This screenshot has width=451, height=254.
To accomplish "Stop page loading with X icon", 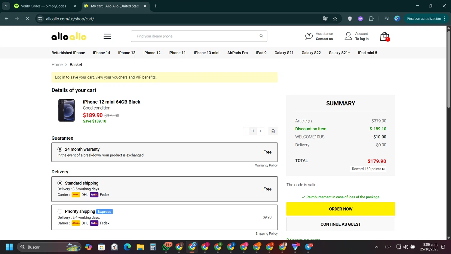I will tap(27, 19).
